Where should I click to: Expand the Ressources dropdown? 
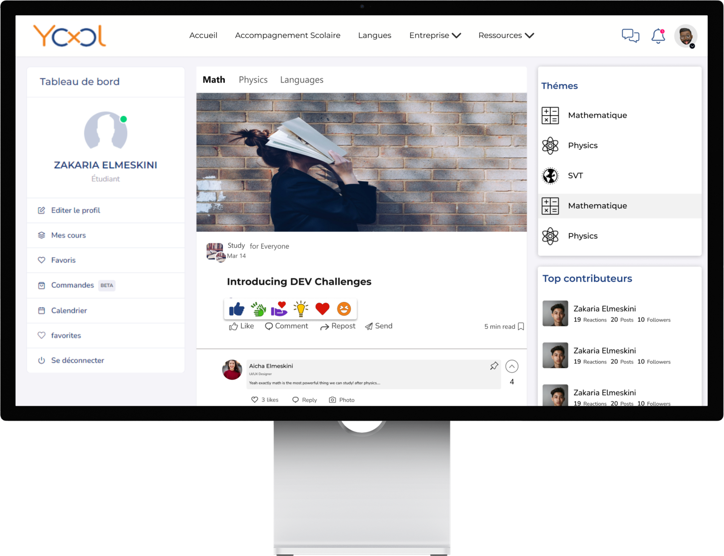506,35
